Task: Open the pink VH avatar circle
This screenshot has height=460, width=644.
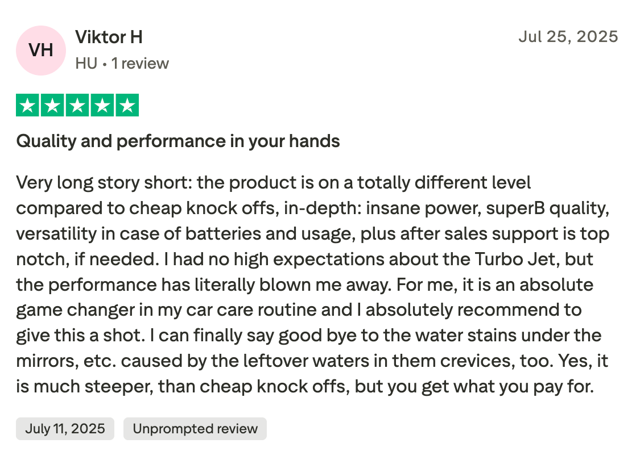Action: click(41, 51)
